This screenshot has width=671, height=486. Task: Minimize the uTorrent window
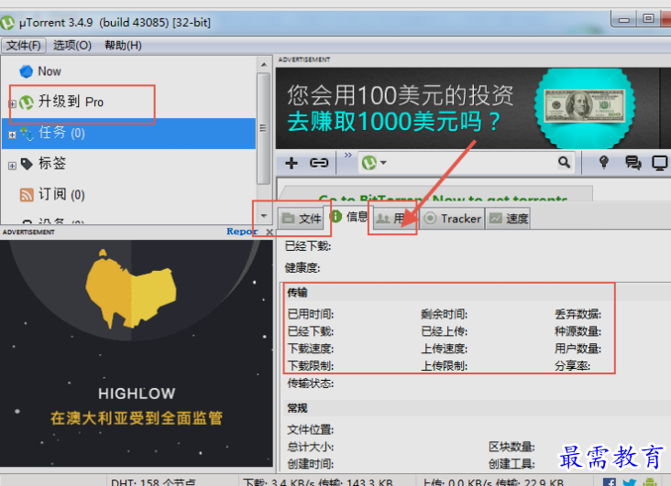click(624, 19)
